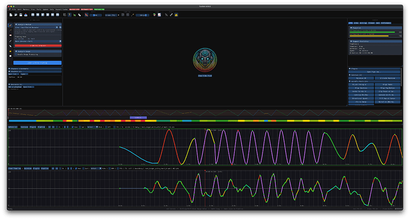Image resolution: width=410 pixels, height=219 pixels.
Task: Enable Range Processing checkbox
Action: (x=16, y=55)
